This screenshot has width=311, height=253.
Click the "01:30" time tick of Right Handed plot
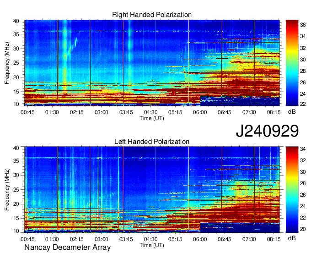(52, 112)
